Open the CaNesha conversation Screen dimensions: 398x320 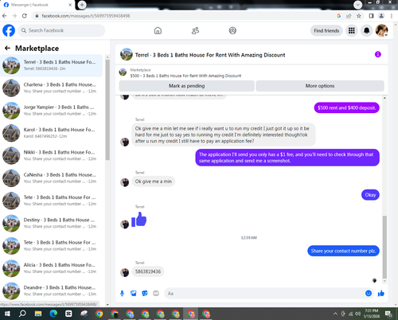51,178
